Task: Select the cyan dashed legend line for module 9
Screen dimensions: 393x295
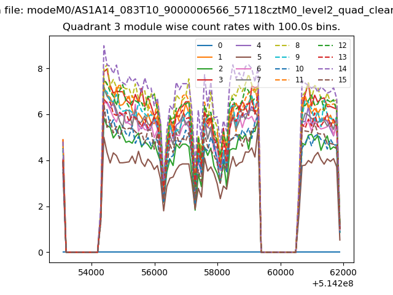Action: [283, 57]
